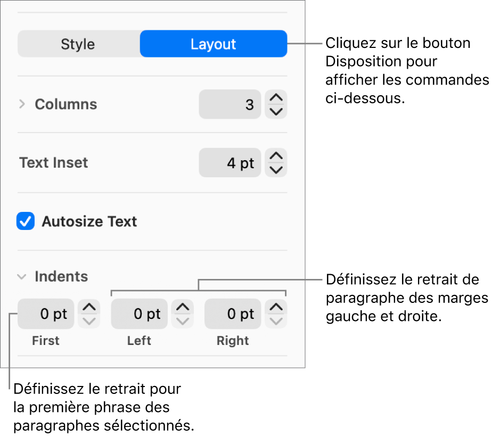This screenshot has height=436, width=500.
Task: Switch to the Style tab
Action: coord(78,44)
